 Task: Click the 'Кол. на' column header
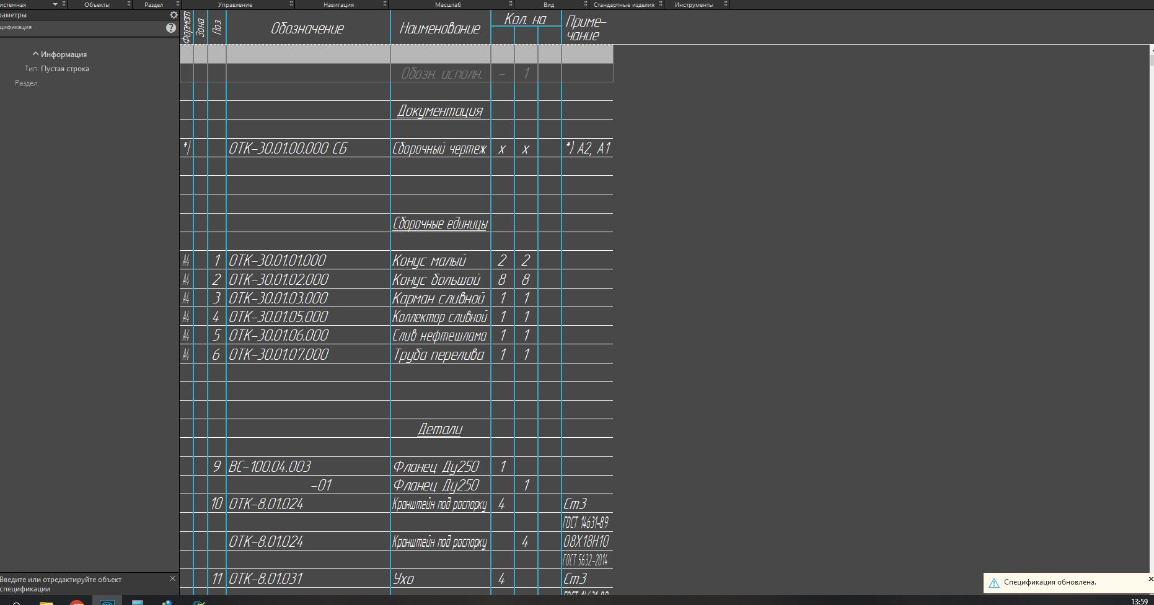click(525, 19)
